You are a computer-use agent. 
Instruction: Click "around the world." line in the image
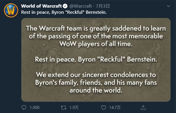[x=96, y=90]
